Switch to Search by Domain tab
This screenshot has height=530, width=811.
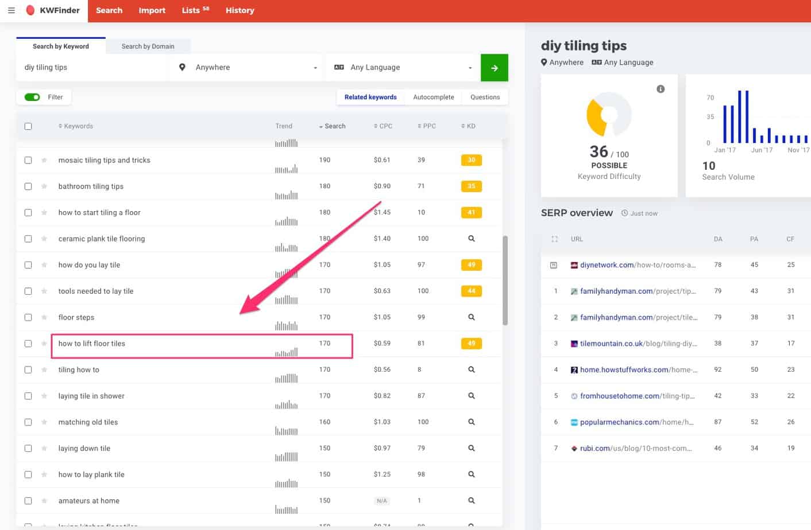pos(148,46)
